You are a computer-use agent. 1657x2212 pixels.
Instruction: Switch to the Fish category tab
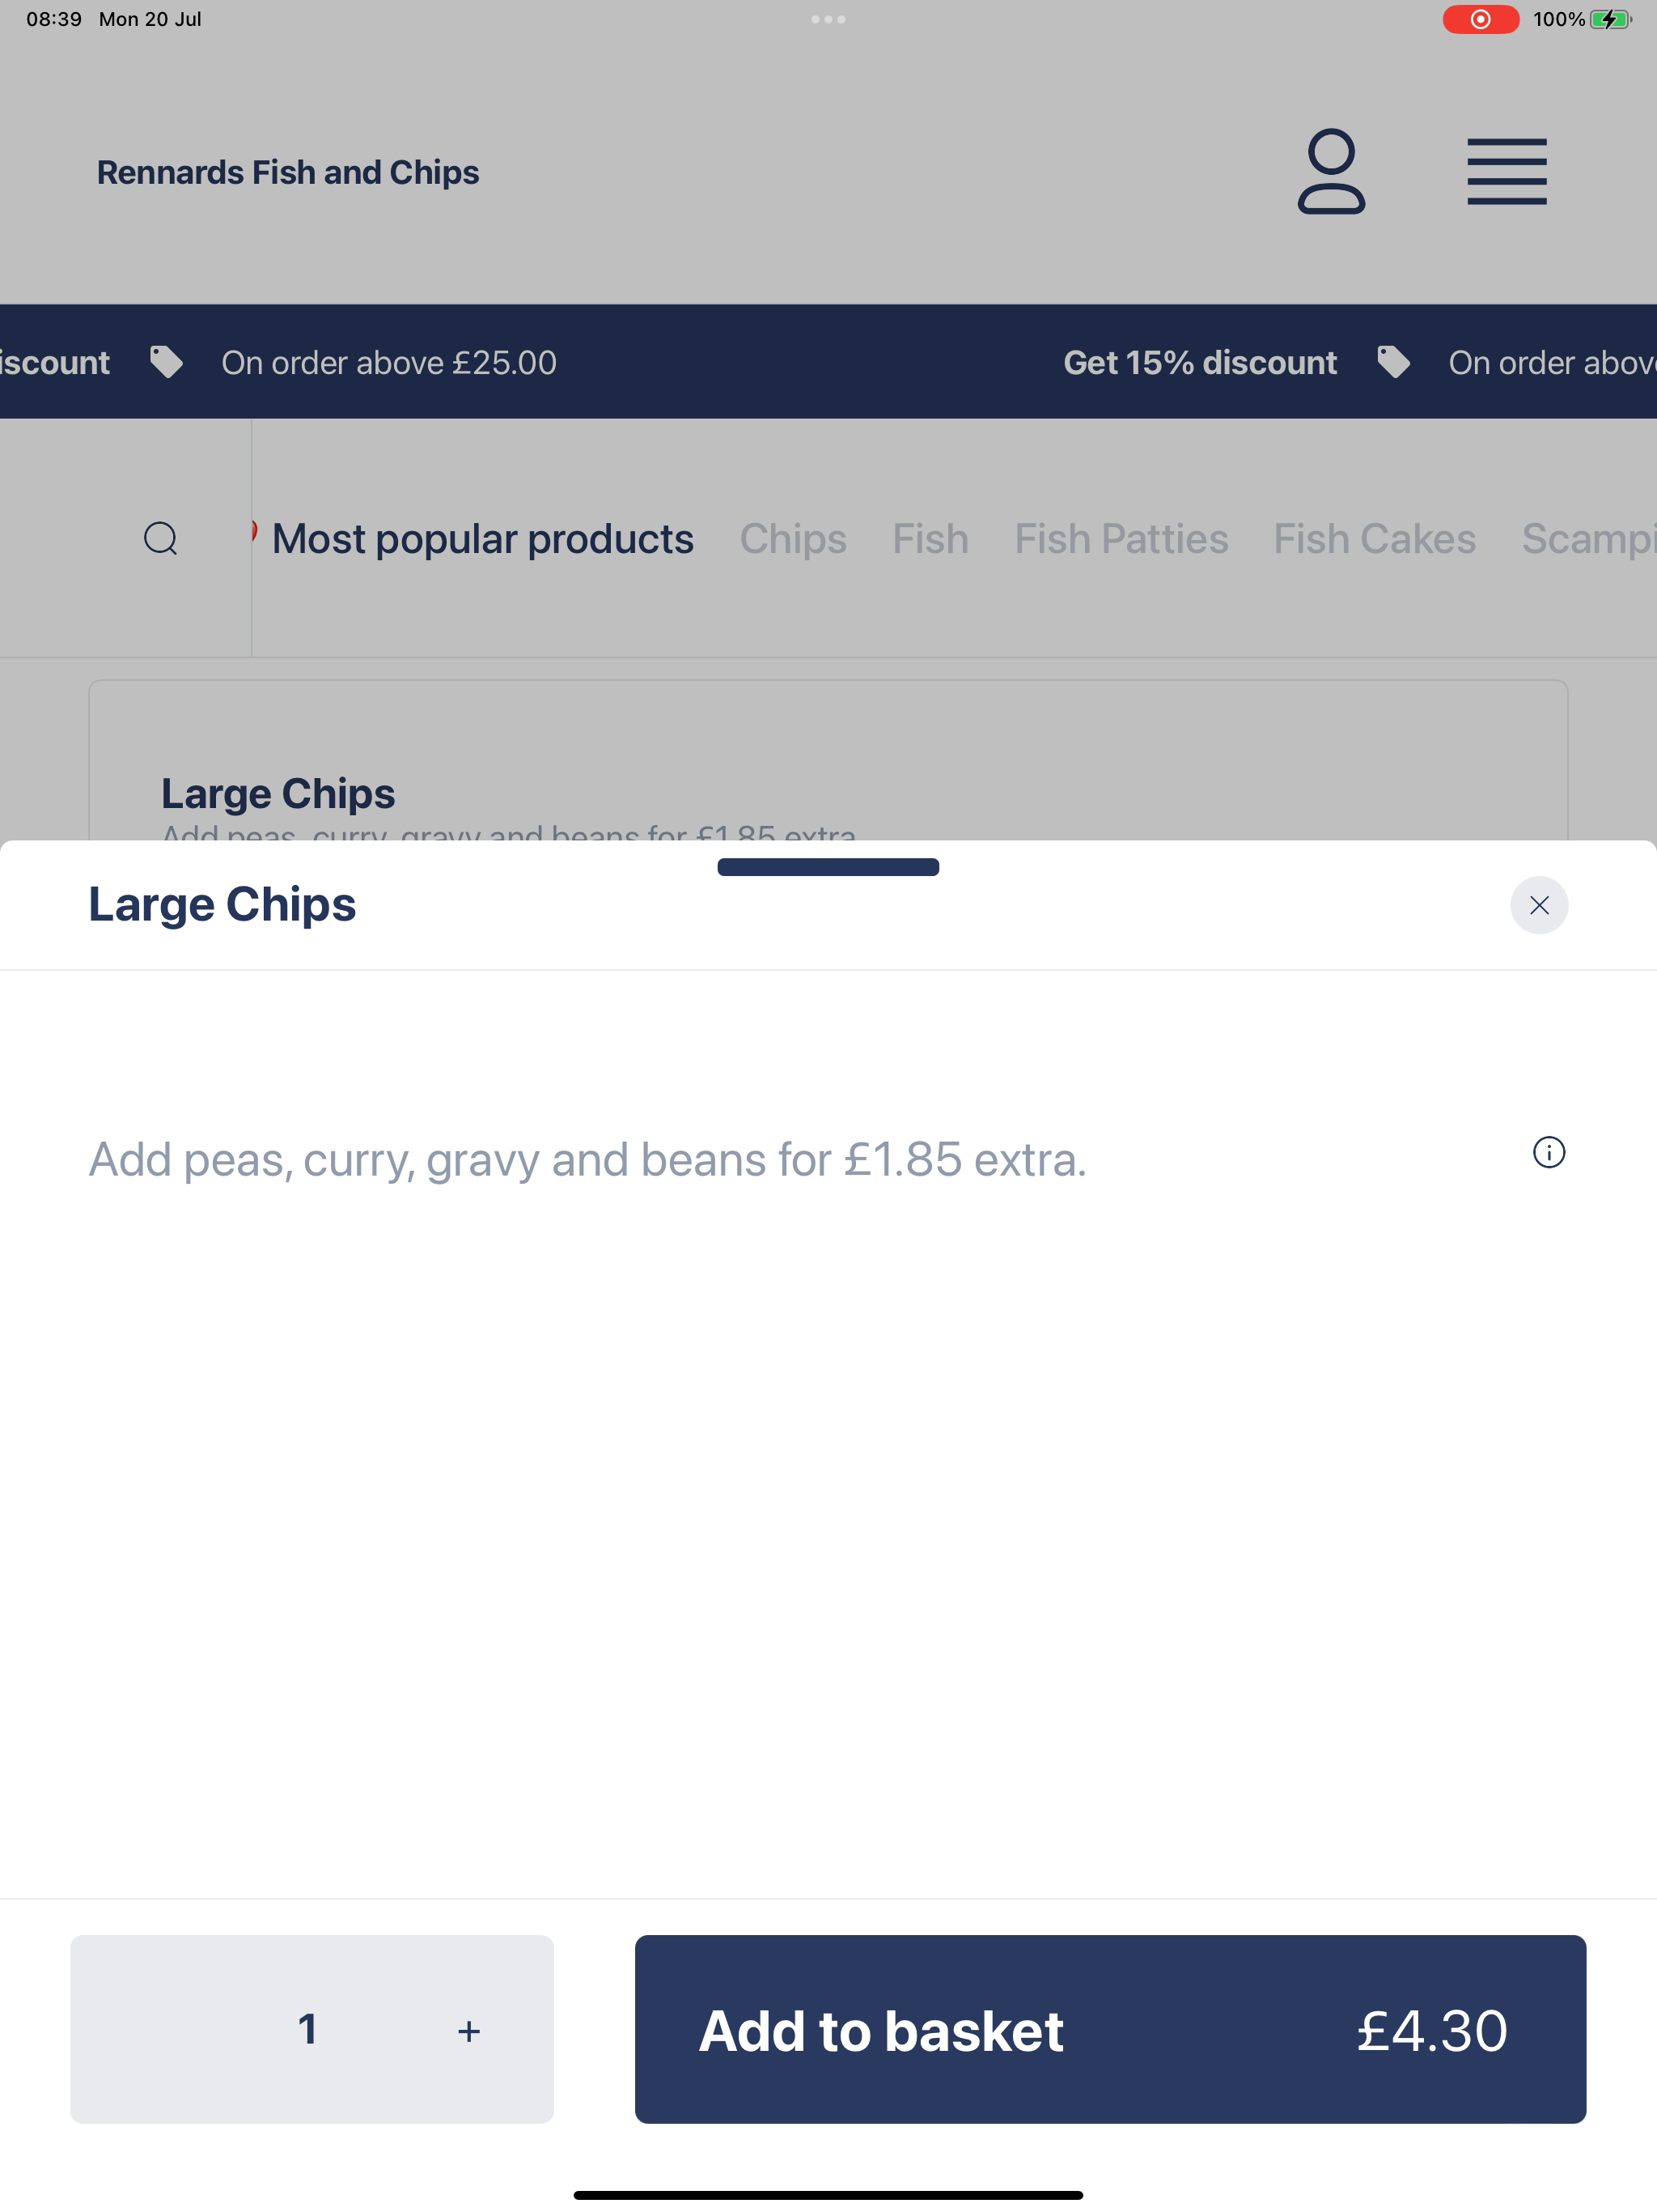coord(930,539)
